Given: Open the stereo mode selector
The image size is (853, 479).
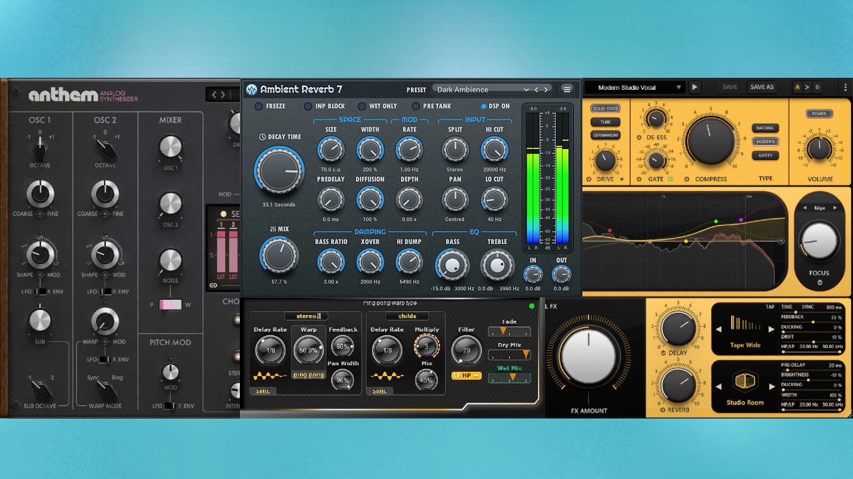Looking at the screenshot, I should tap(308, 316).
